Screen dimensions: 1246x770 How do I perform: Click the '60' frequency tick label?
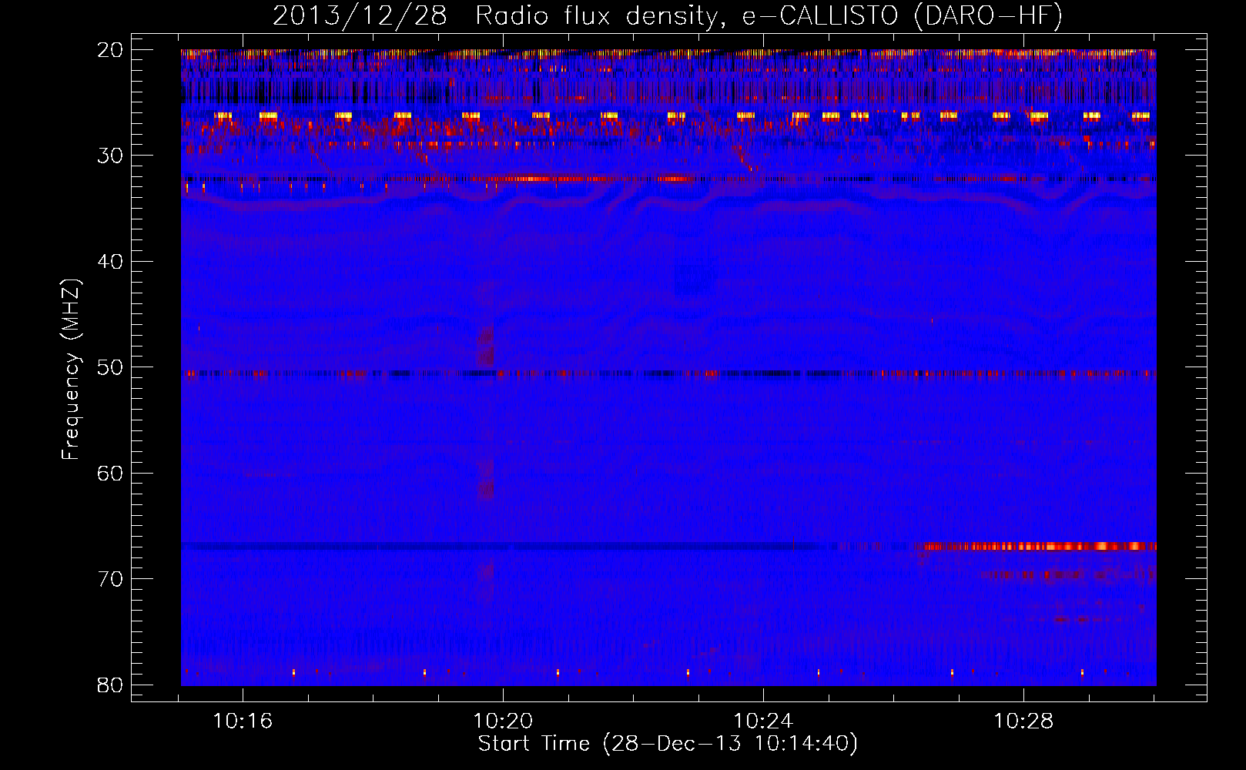[110, 473]
